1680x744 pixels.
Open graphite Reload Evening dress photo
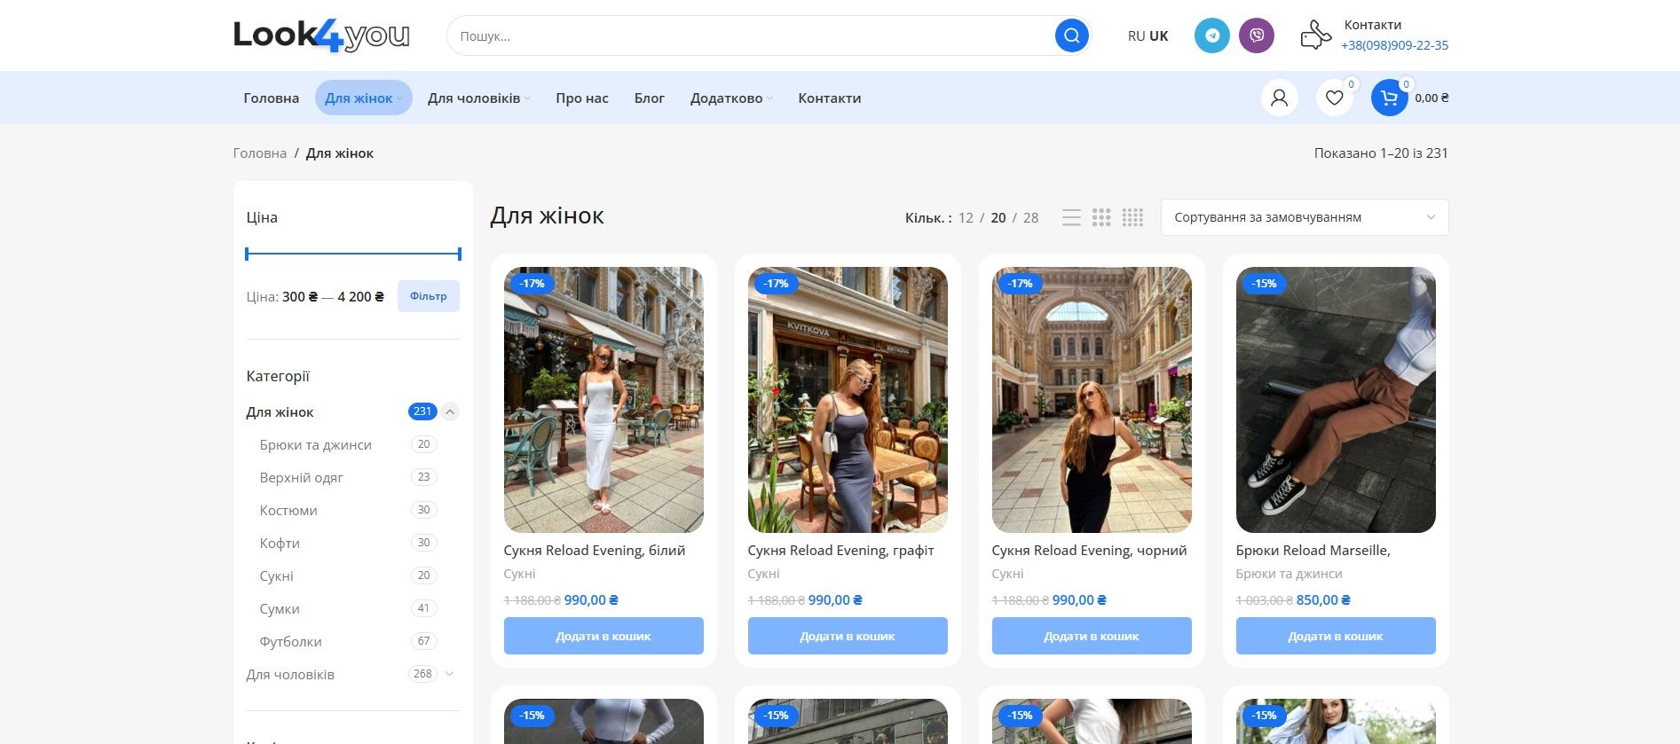848,400
